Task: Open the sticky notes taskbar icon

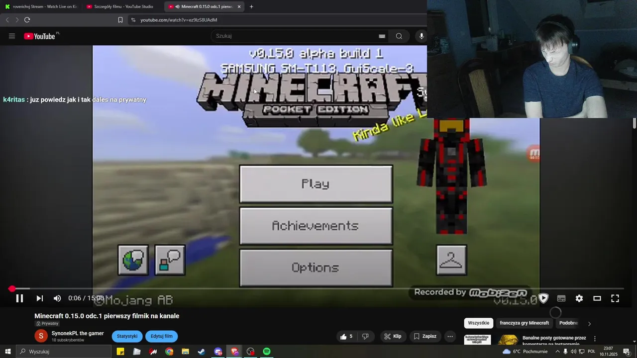Action: [120, 352]
